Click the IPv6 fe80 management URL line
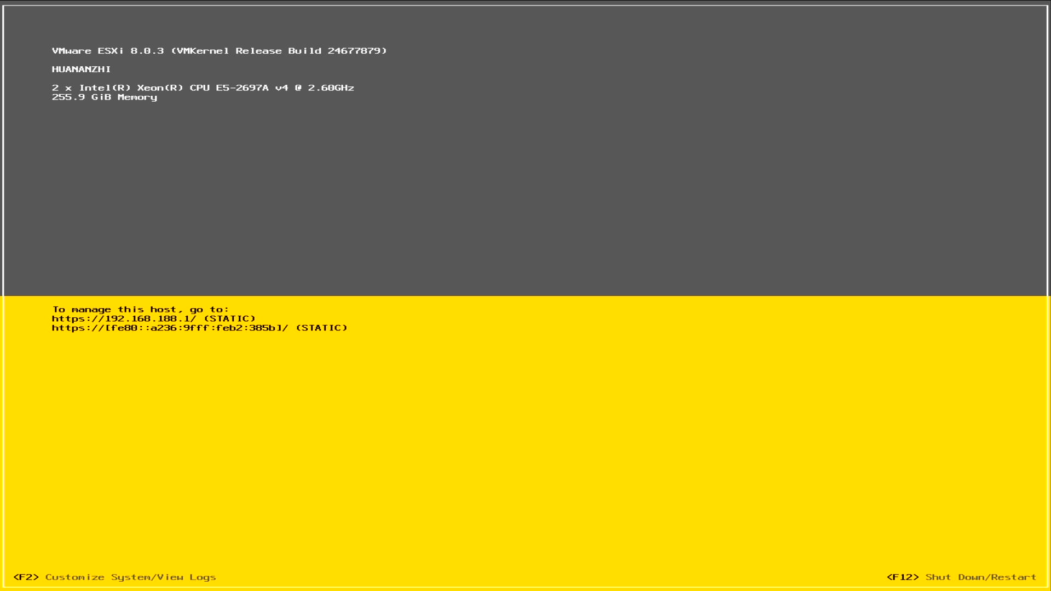Viewport: 1051px width, 591px height. click(x=200, y=328)
